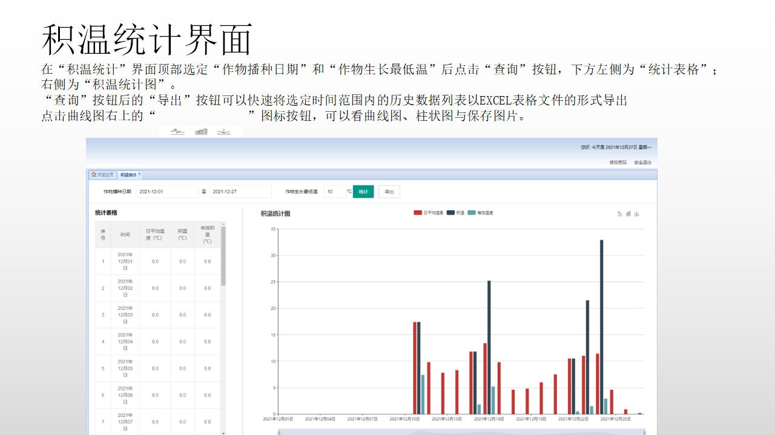Click the save-as-image download icon
Viewport: 775px width, 435px height.
tap(637, 213)
